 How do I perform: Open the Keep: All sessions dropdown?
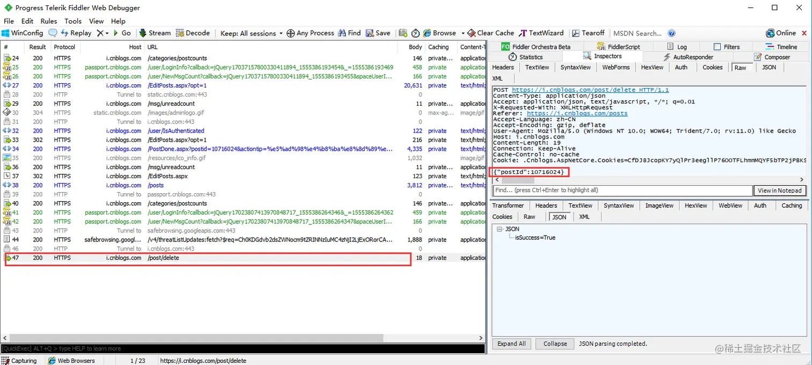[251, 33]
